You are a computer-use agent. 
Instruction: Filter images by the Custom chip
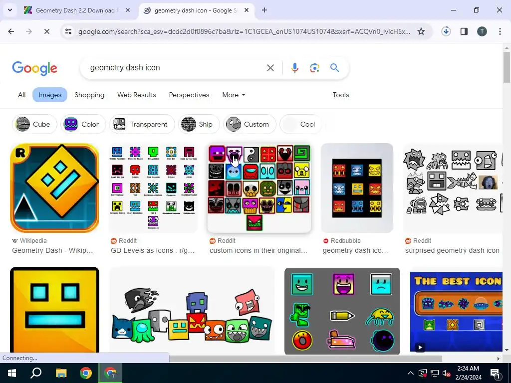click(250, 124)
